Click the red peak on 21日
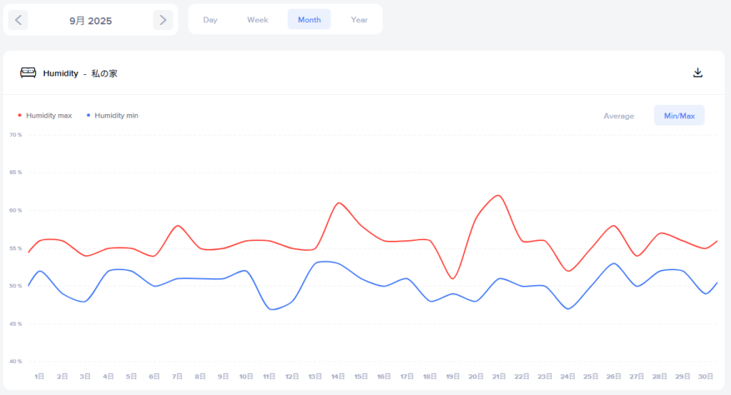This screenshot has height=395, width=731. (x=499, y=195)
